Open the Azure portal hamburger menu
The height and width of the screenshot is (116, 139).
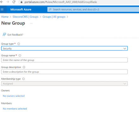(2, 10)
